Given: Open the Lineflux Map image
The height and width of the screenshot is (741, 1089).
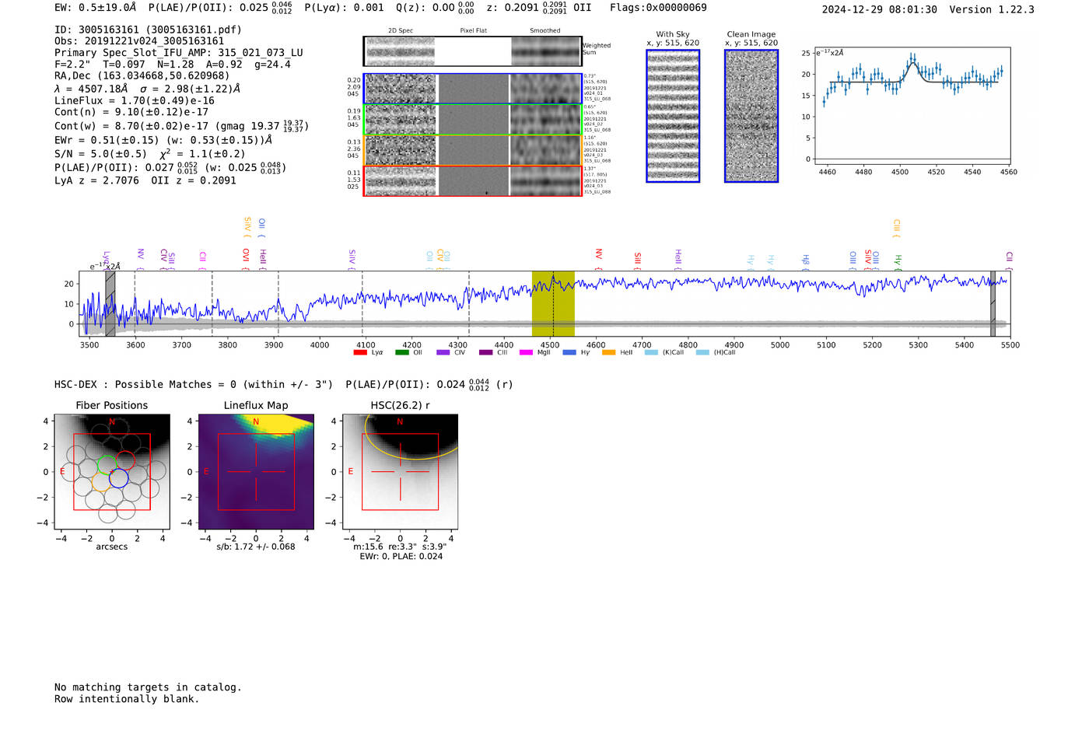Looking at the screenshot, I should pos(256,471).
